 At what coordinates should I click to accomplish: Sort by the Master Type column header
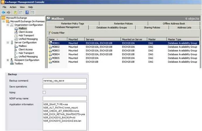[x=183, y=39]
